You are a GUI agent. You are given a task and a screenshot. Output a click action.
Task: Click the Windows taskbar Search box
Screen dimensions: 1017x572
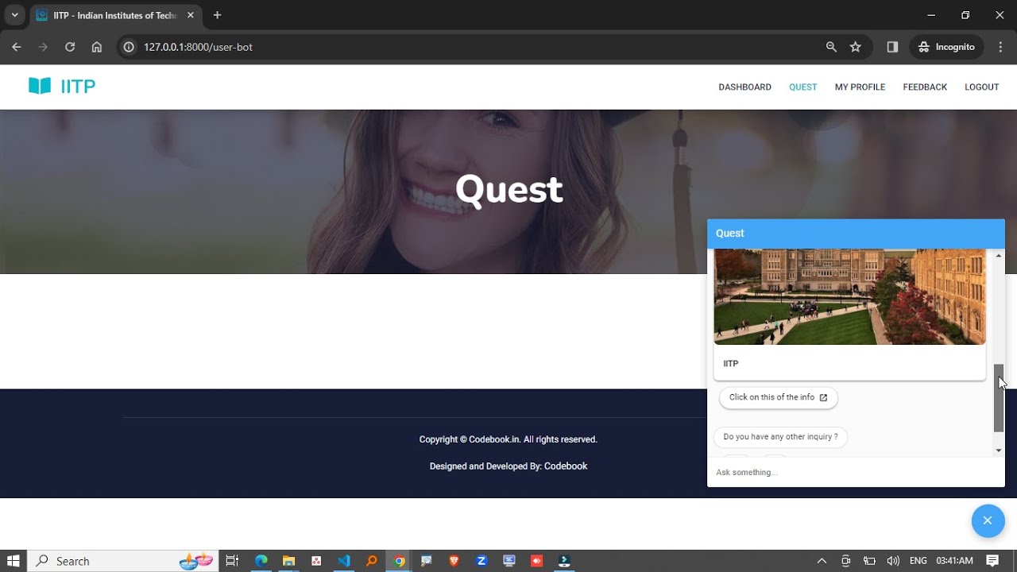coord(123,561)
